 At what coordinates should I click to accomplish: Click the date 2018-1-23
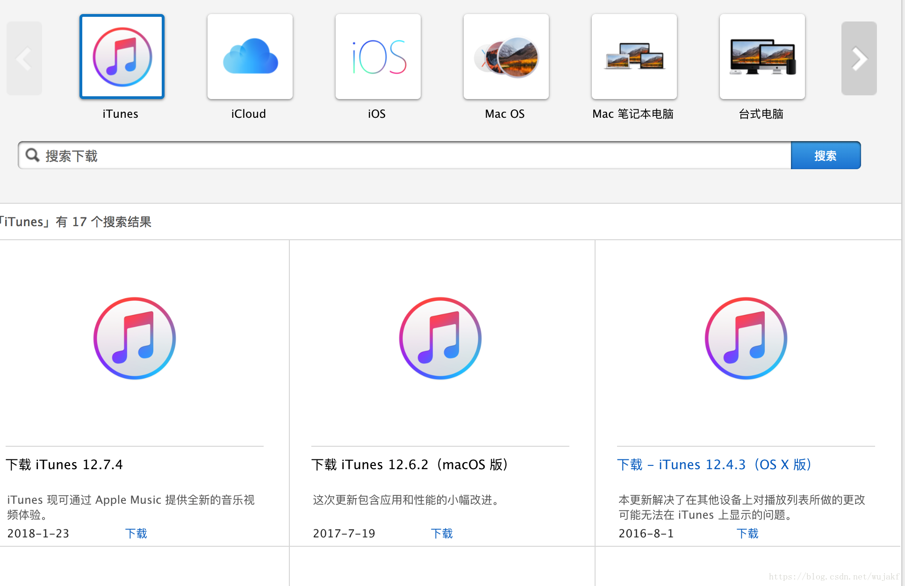point(38,533)
